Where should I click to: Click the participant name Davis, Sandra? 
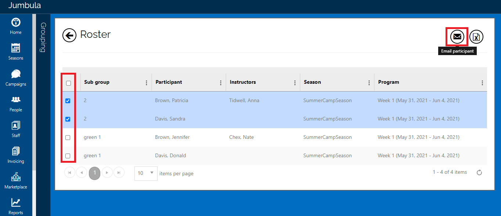pos(170,119)
